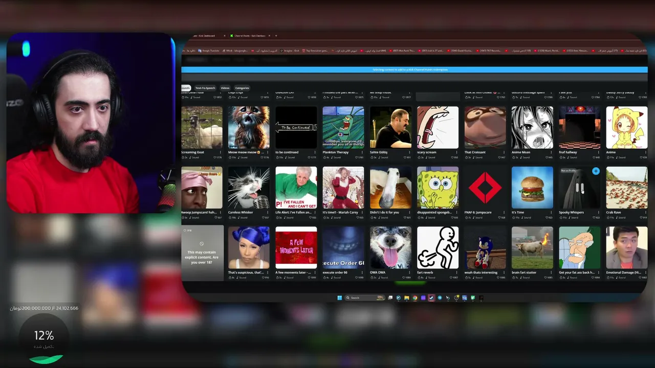Viewport: 655px width, 368px height.
Task: Select the Awoop Jumpscare thumbnail
Action: pos(202,188)
